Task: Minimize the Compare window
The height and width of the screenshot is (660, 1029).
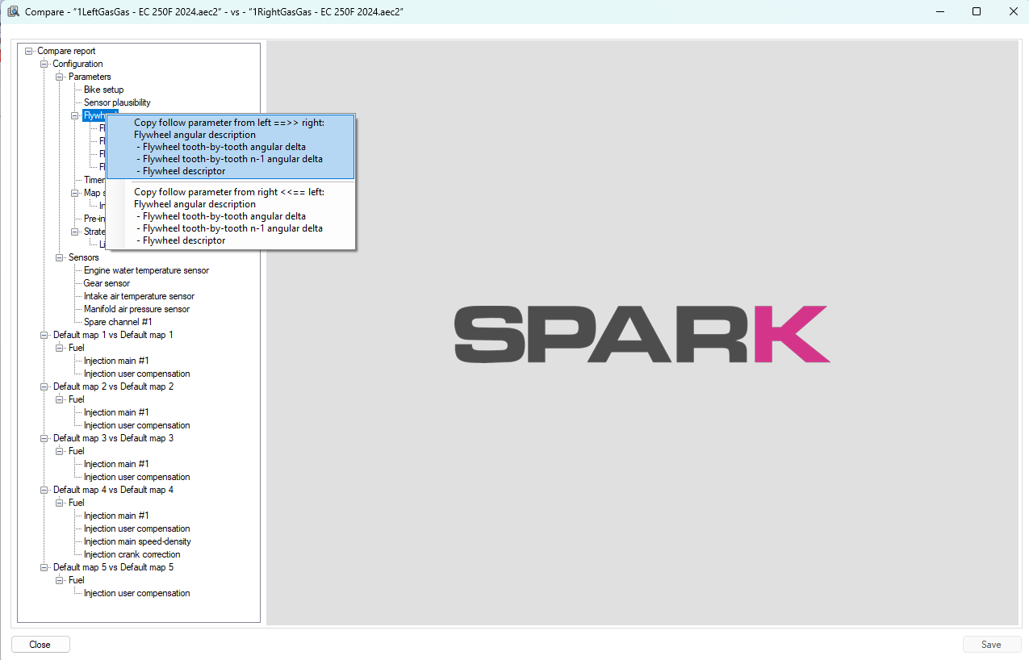Action: tap(939, 11)
